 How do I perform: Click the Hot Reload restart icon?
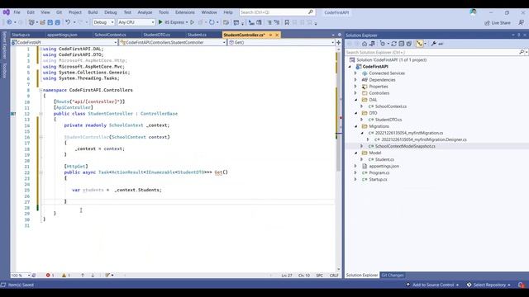point(212,22)
